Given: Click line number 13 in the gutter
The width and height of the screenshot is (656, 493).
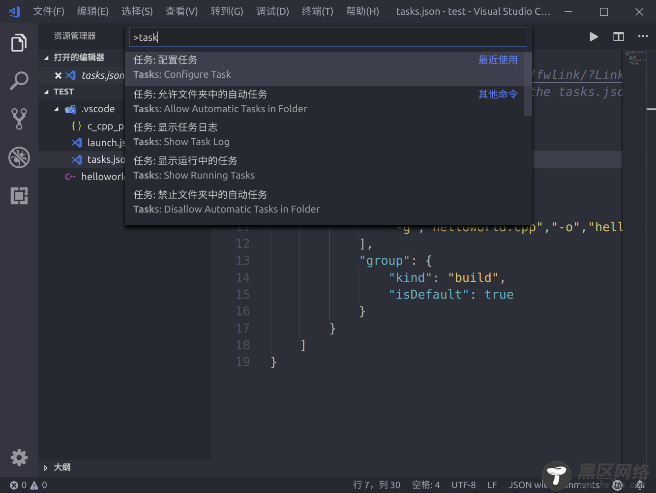Looking at the screenshot, I should (x=243, y=261).
